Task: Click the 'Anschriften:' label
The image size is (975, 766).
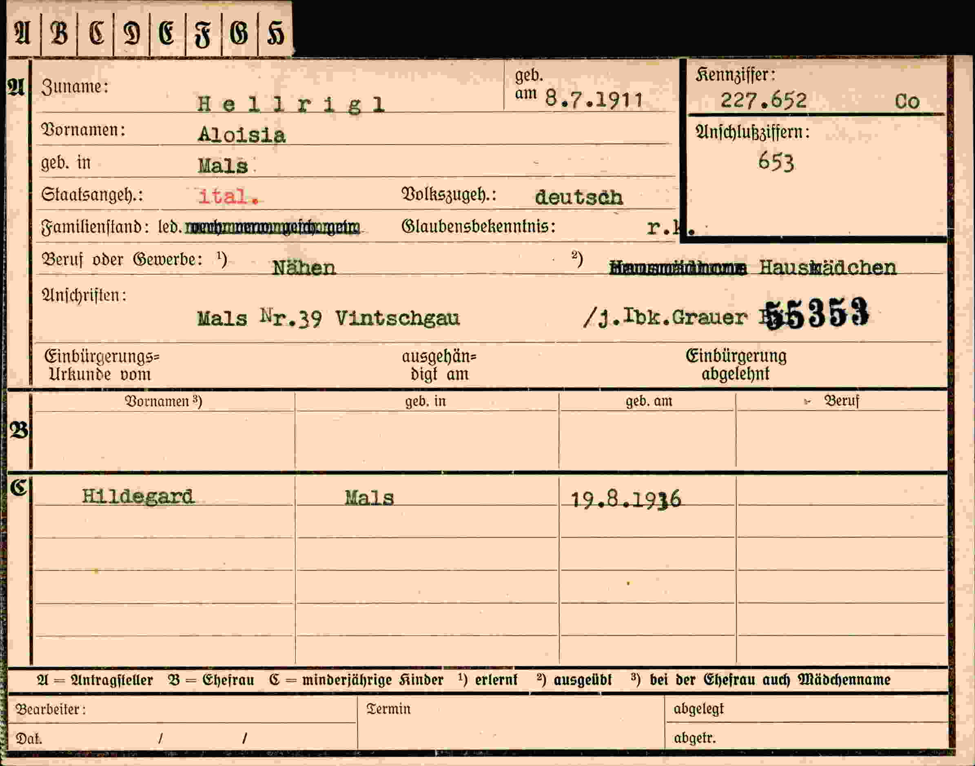Action: coord(84,295)
